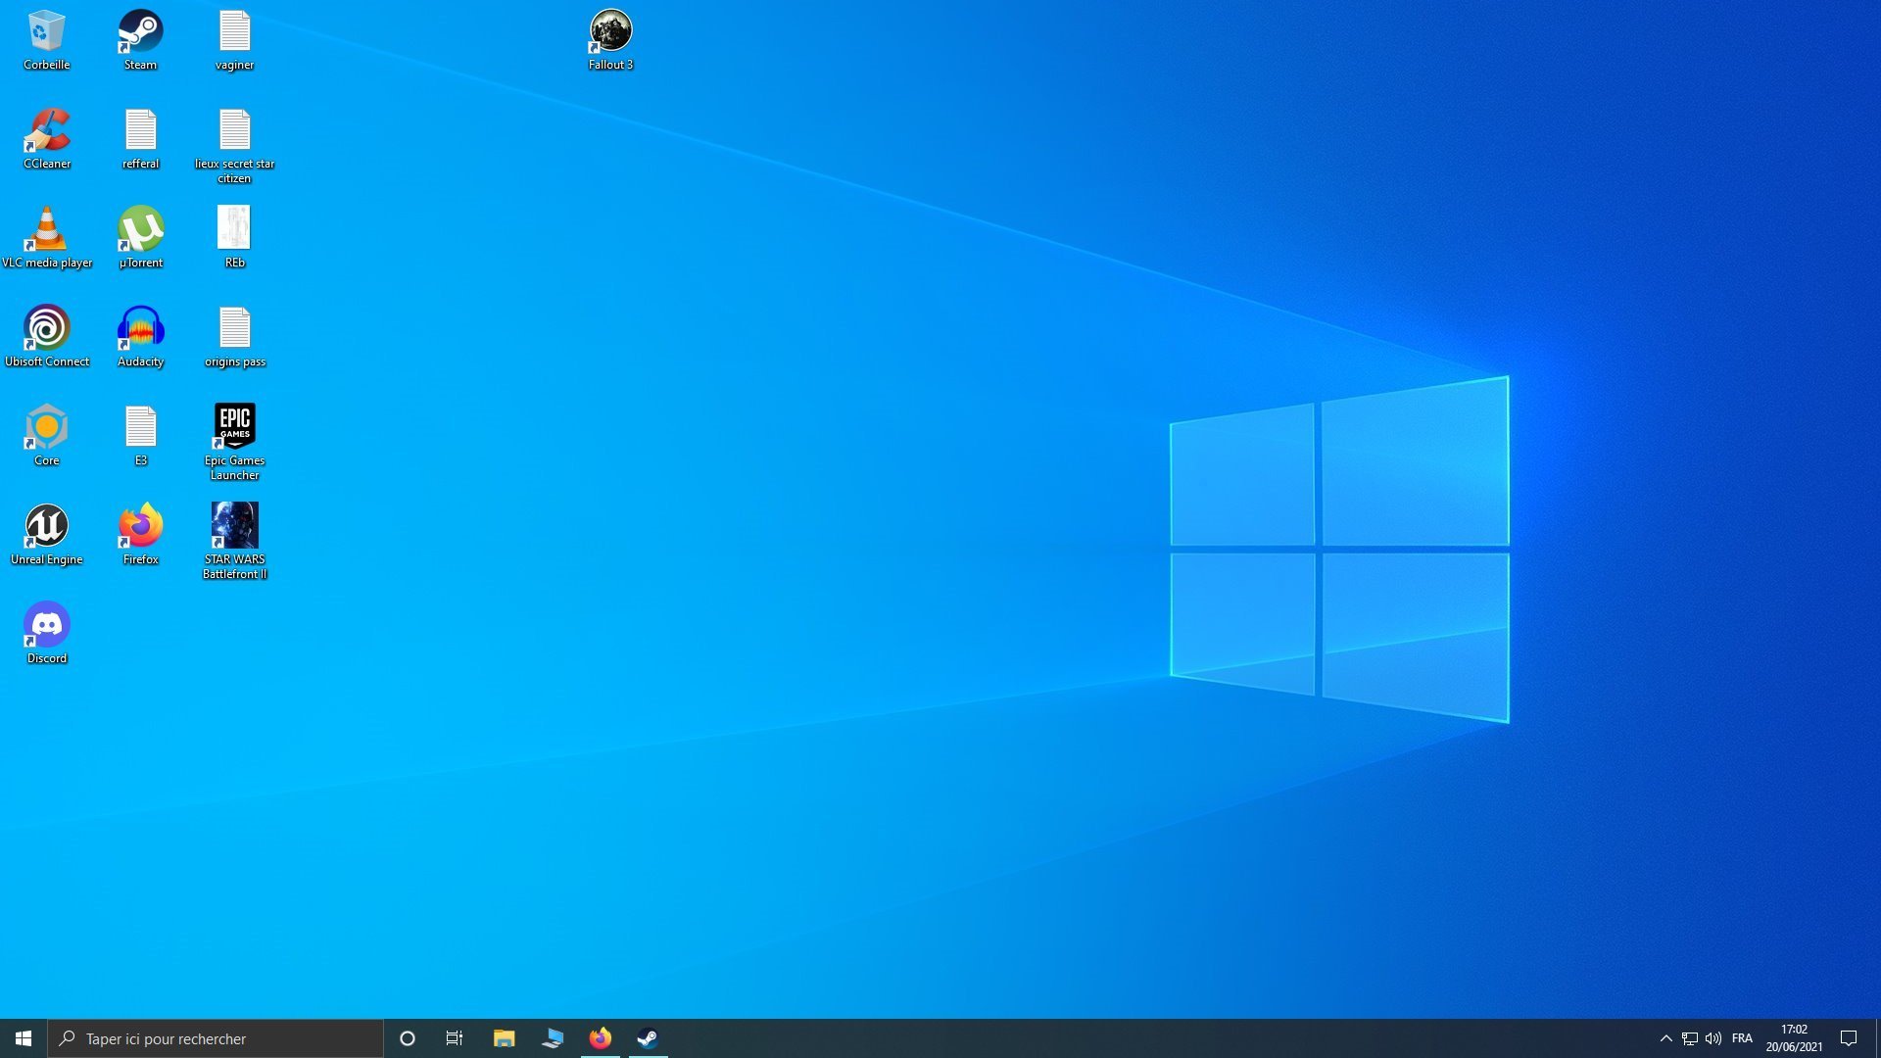Open the Windows Start menu

click(24, 1038)
